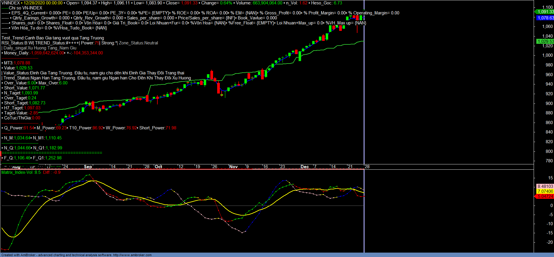This screenshot has height=257, width=554.
Task: Click the green 1,091.33 close price tag
Action: (545, 12)
